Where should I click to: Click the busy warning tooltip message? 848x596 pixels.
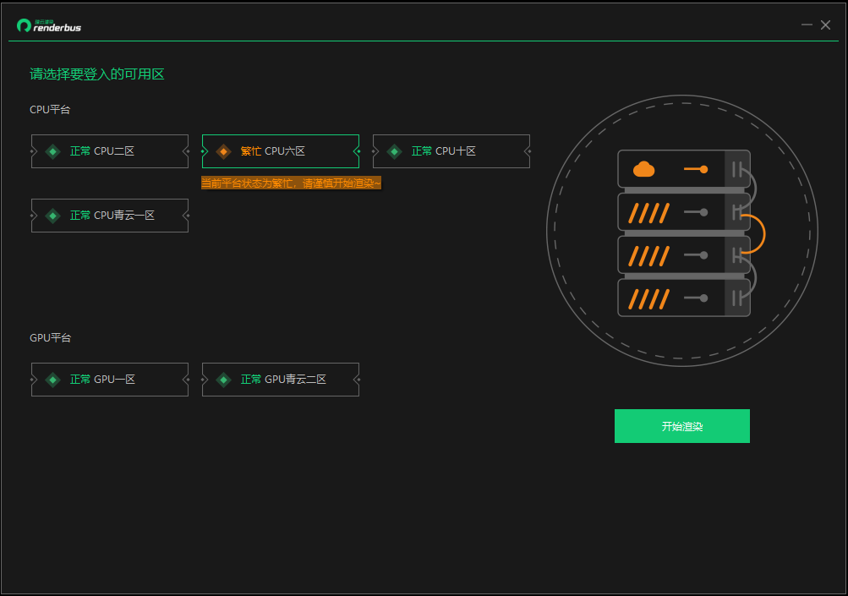pyautogui.click(x=288, y=183)
